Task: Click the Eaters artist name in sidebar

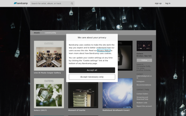Action: (x=140, y=54)
